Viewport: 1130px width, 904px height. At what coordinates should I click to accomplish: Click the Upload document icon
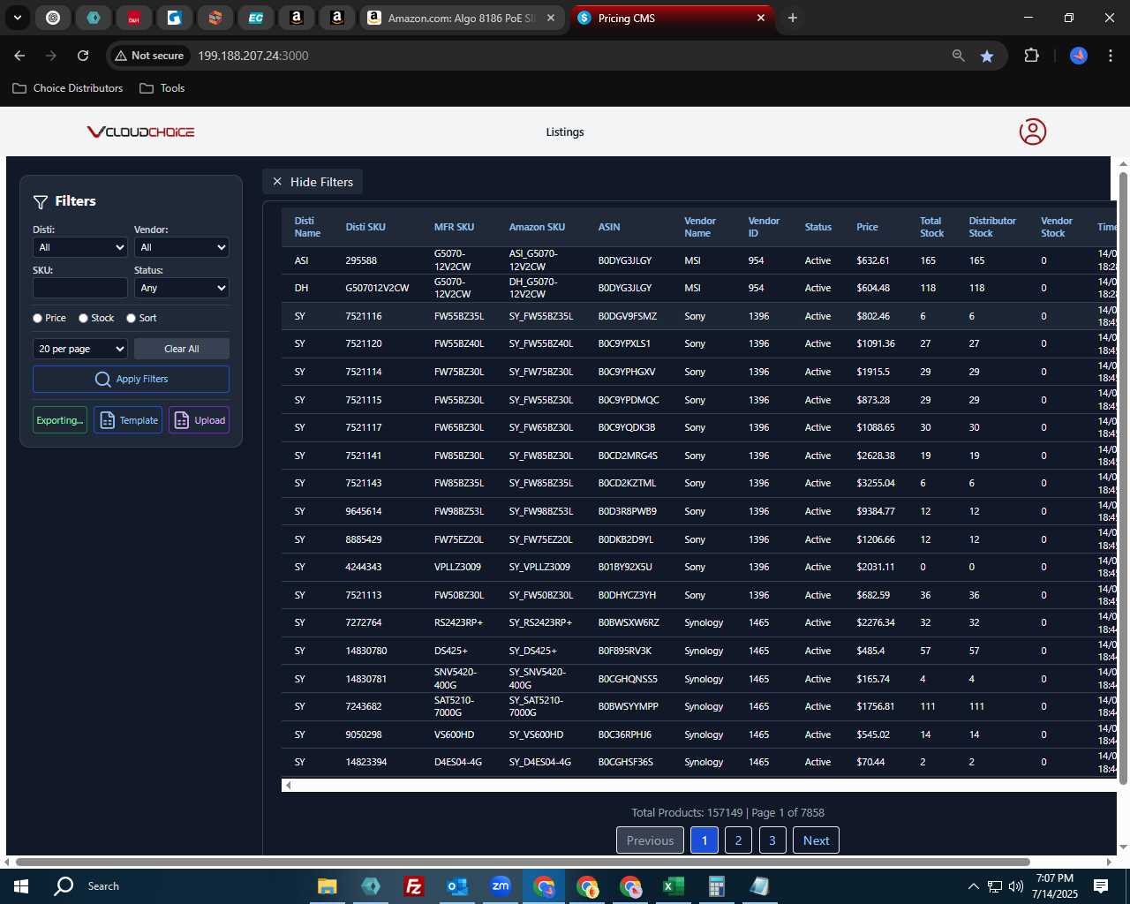(x=182, y=420)
